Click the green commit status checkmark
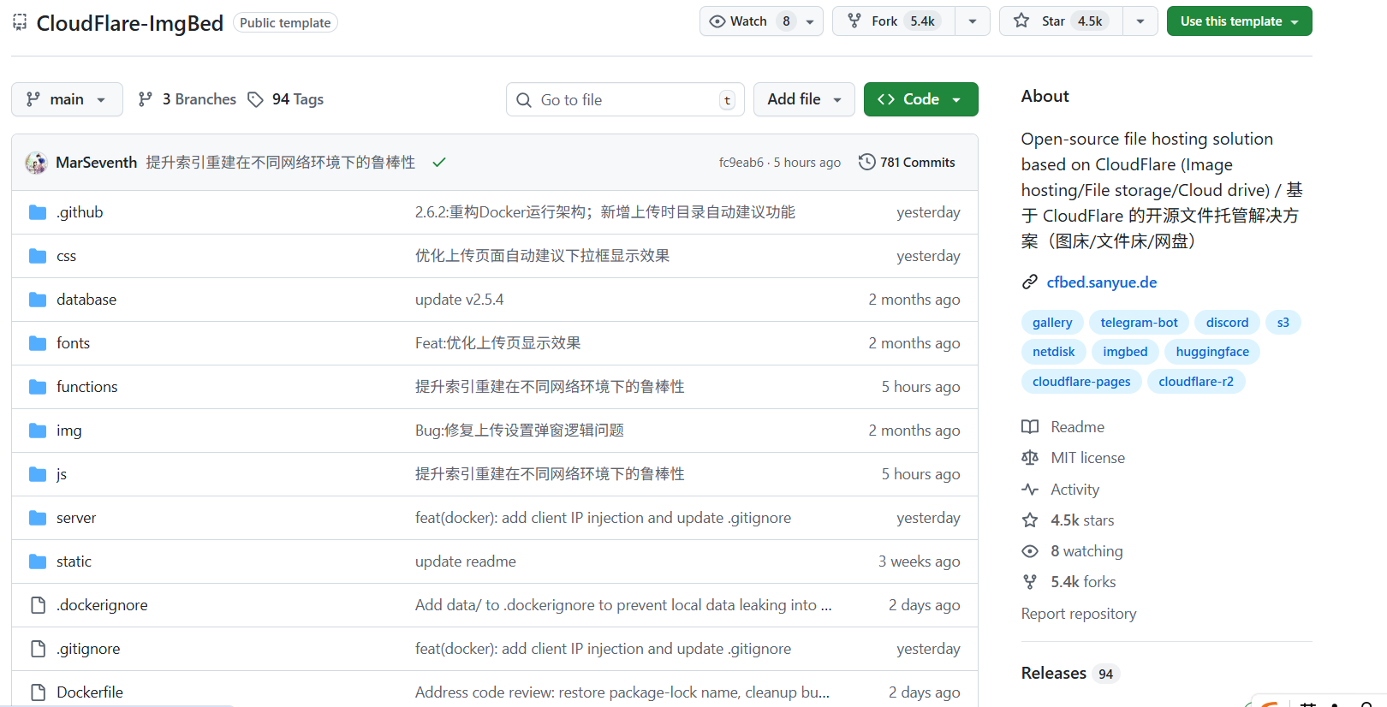The width and height of the screenshot is (1387, 707). click(x=439, y=163)
